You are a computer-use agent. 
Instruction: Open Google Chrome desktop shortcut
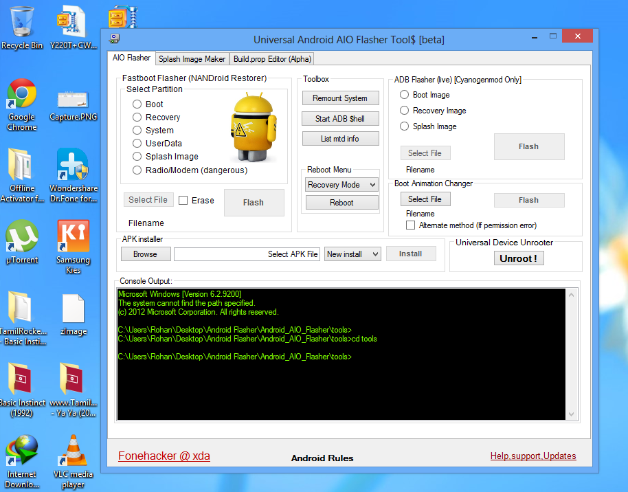[22, 96]
